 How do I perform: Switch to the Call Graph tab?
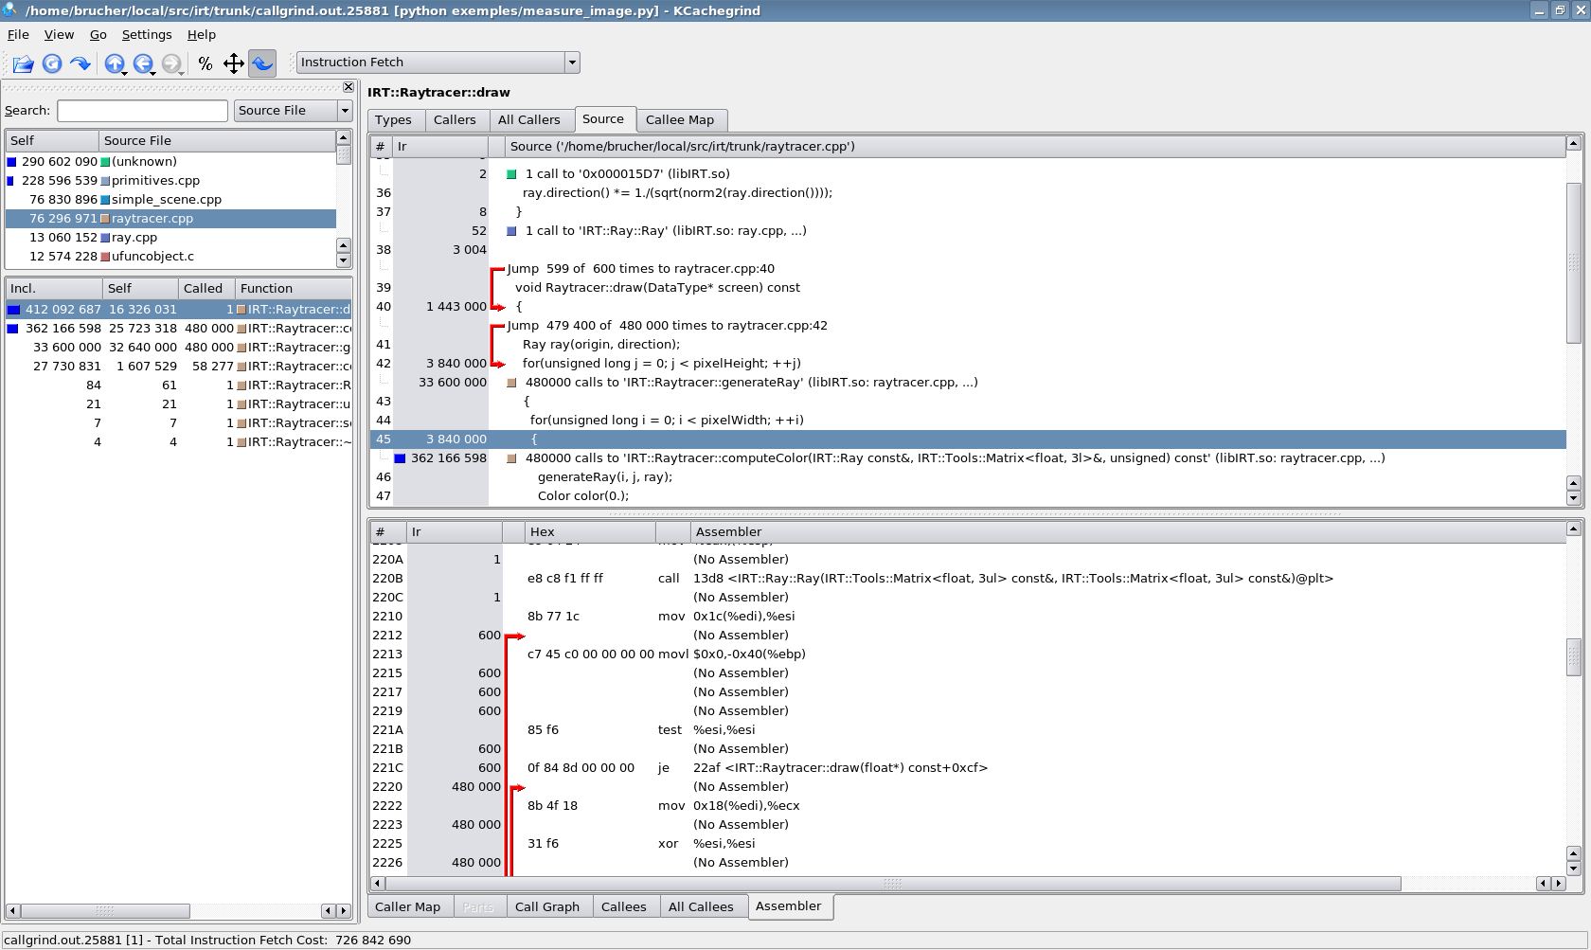click(546, 906)
